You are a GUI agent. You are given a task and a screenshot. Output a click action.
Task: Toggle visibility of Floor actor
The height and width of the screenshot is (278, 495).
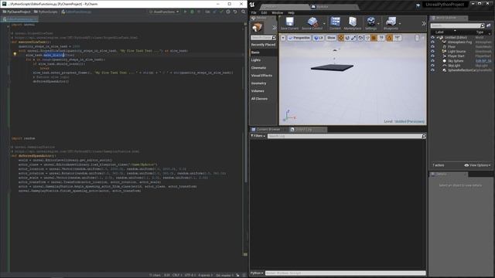tap(432, 46)
